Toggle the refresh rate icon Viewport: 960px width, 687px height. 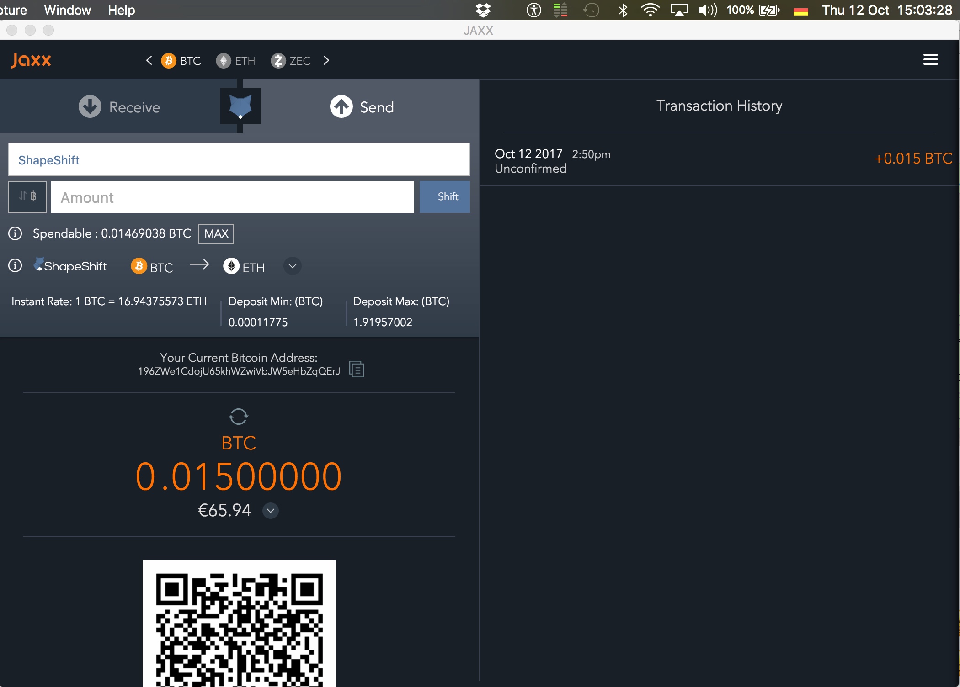click(x=238, y=415)
